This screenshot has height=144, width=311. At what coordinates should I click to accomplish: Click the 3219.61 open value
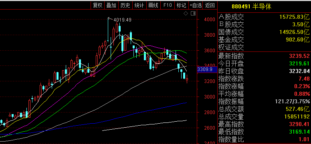299,63
